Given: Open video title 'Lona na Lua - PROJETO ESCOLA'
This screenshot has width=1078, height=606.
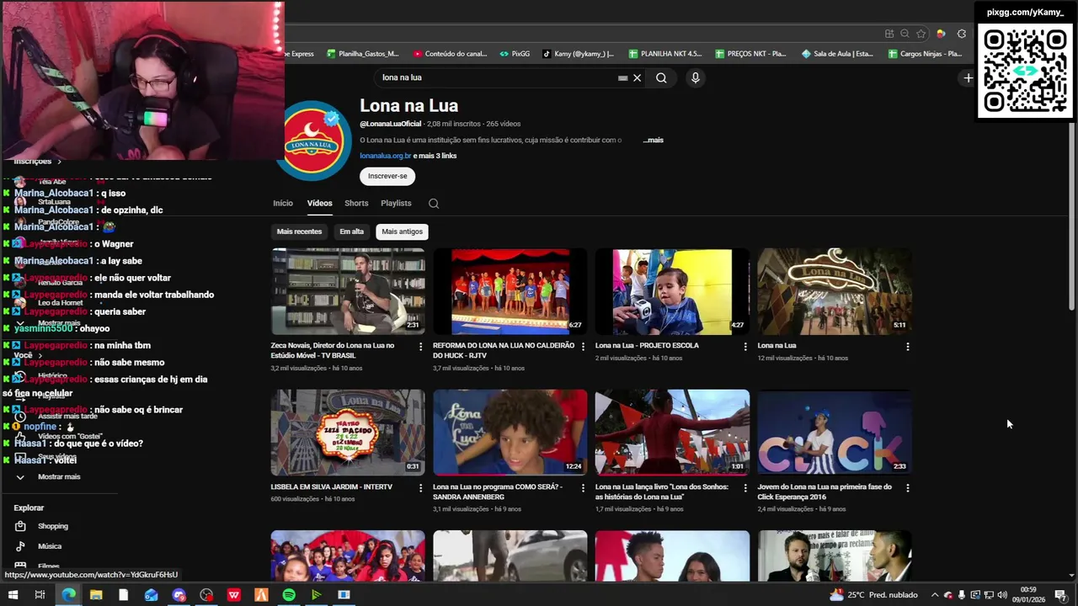Looking at the screenshot, I should click(x=647, y=345).
